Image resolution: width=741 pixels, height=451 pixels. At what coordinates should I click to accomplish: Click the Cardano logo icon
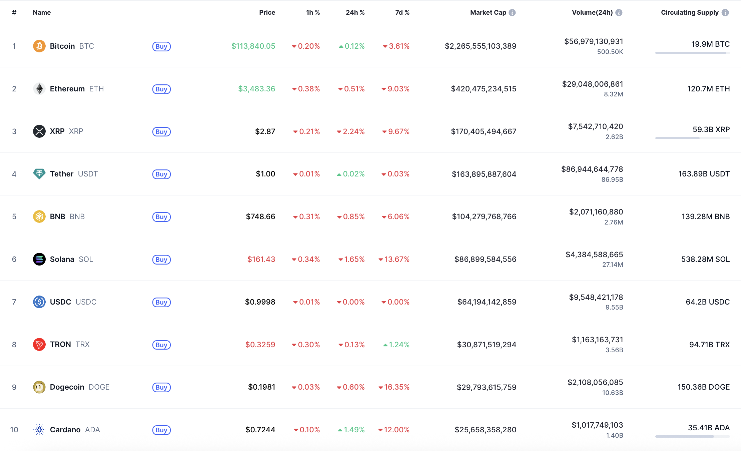(x=39, y=430)
